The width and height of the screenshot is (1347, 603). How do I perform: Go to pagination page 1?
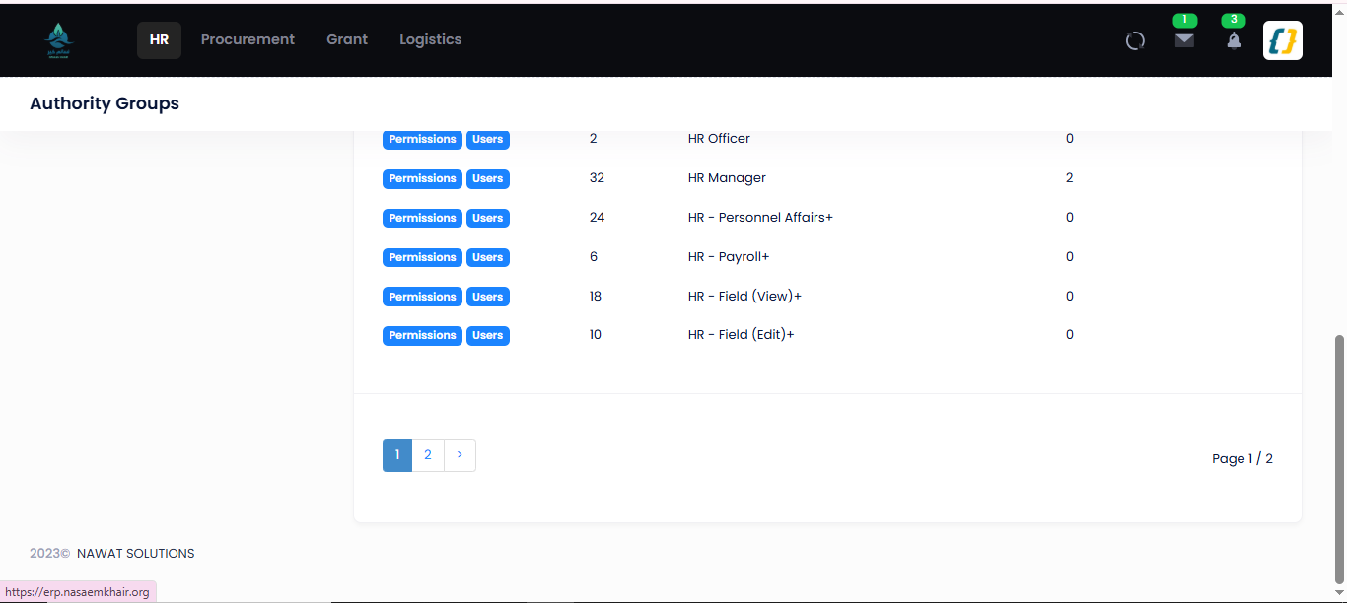pyautogui.click(x=397, y=455)
